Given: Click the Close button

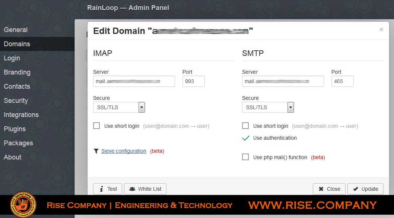Looking at the screenshot, I should click(329, 189).
